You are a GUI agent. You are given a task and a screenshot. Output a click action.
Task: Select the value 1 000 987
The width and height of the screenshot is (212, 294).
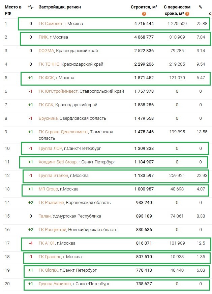click(144, 189)
